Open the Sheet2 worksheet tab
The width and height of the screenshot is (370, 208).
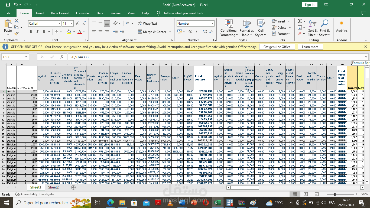(53, 187)
